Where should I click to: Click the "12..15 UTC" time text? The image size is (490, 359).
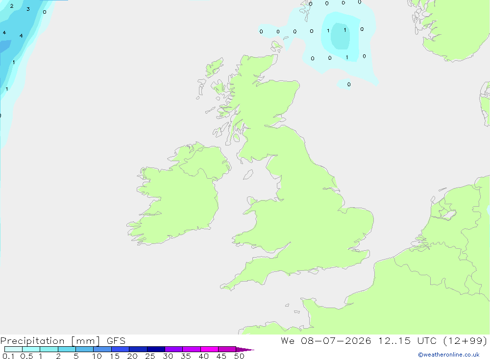(408, 341)
